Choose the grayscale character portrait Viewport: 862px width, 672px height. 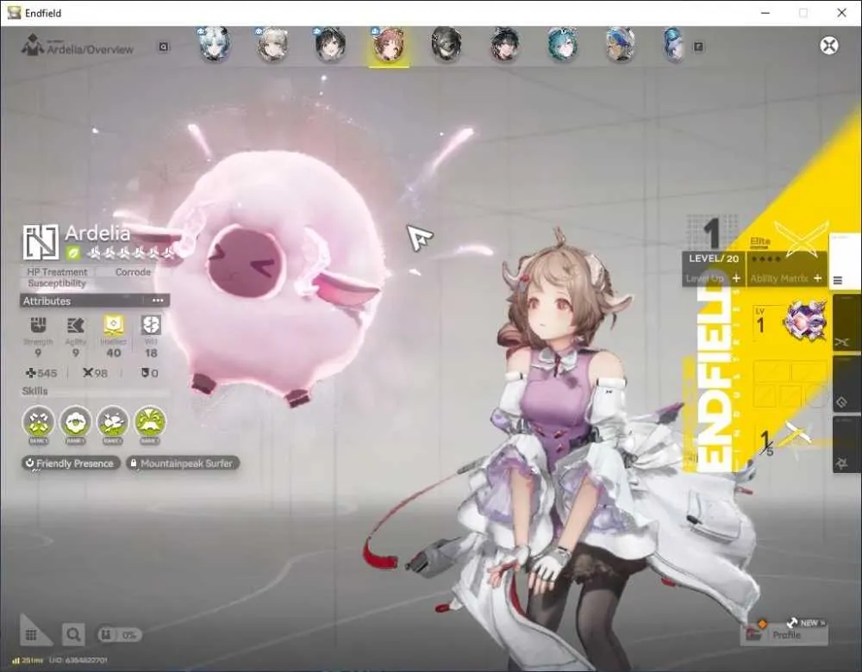point(447,43)
